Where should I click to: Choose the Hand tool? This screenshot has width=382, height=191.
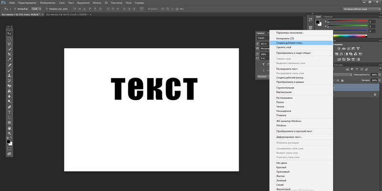[9, 128]
